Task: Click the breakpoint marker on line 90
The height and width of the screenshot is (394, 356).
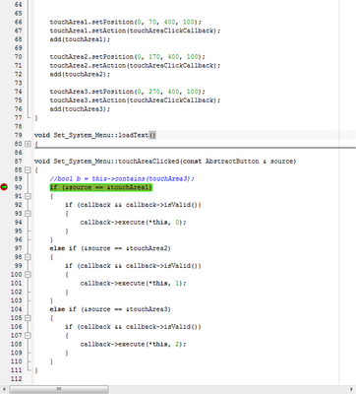Action: [4, 187]
